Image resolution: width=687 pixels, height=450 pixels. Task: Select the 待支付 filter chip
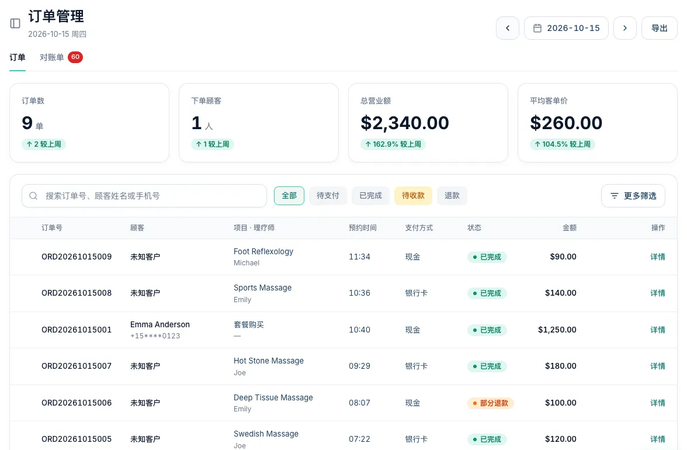pyautogui.click(x=328, y=196)
